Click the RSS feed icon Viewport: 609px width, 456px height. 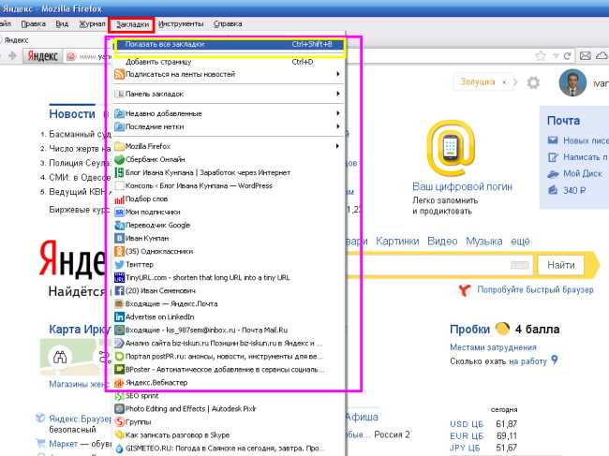(x=119, y=74)
